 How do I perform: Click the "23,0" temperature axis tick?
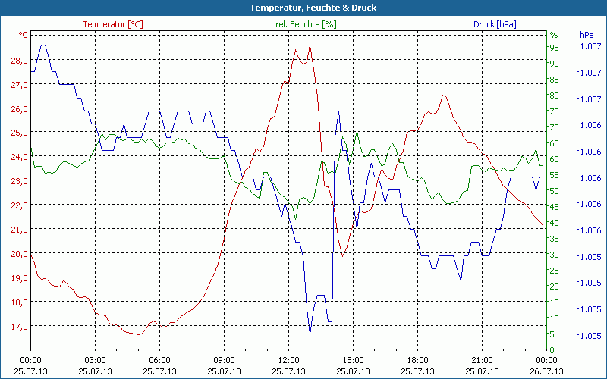(x=20, y=181)
